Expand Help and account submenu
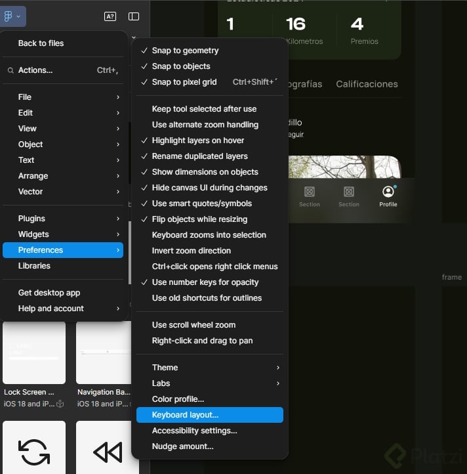This screenshot has height=474, width=467. pos(63,309)
